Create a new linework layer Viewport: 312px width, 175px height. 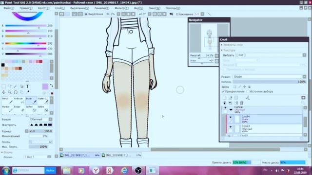[x=231, y=98]
